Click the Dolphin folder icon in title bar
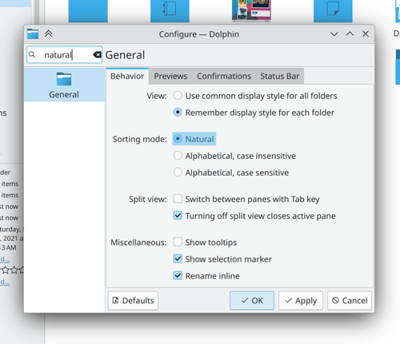The image size is (400, 344). (33, 34)
